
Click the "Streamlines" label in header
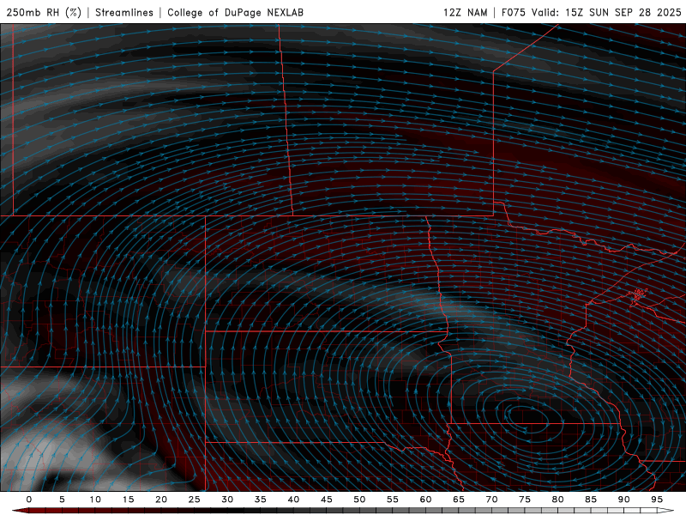coord(124,12)
